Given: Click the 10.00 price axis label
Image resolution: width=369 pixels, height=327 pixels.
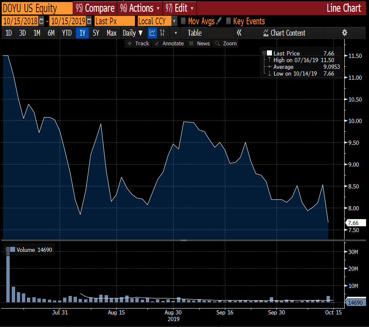Looking at the screenshot, I should point(355,121).
